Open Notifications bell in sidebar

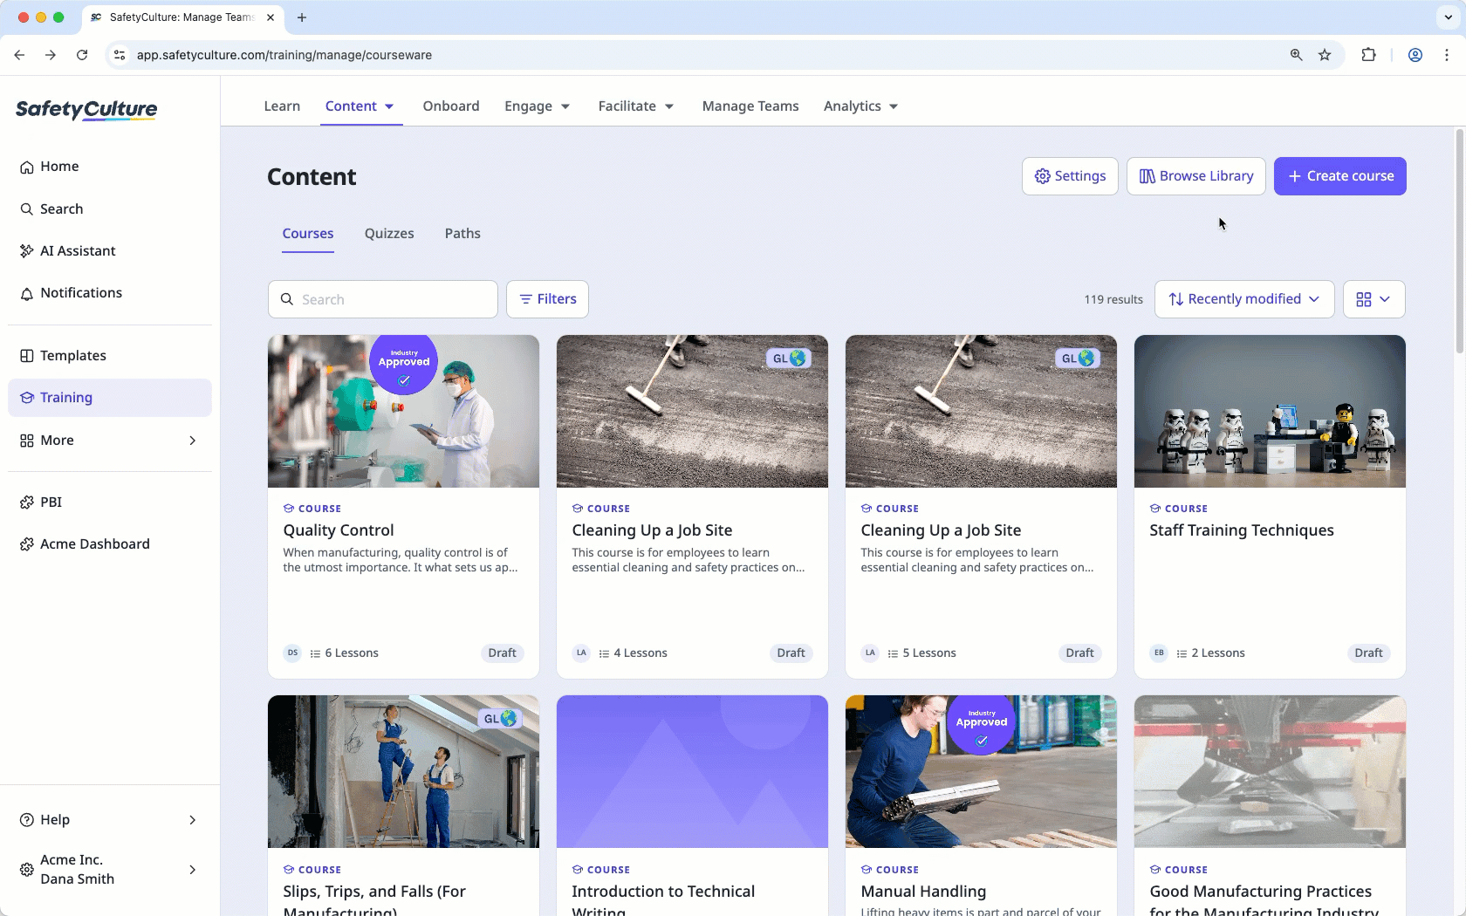[110, 293]
